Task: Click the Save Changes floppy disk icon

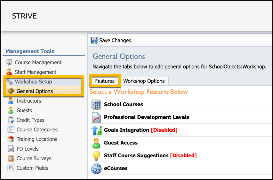Action: (x=94, y=40)
